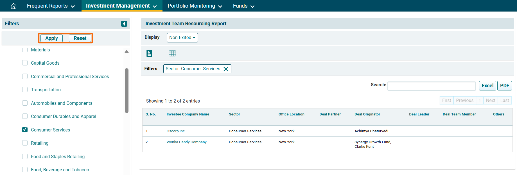Collapse the Filters panel with the arrow icon

[124, 24]
